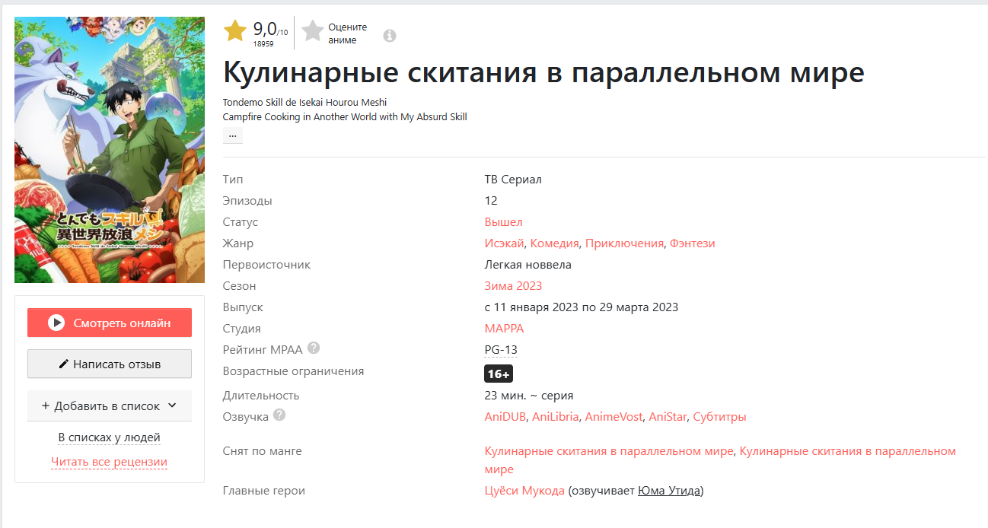Click the Написать отзыв button

click(x=110, y=364)
